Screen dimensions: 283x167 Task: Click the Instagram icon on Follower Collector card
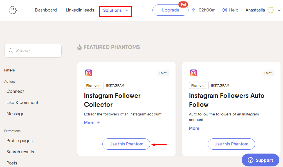(x=89, y=73)
